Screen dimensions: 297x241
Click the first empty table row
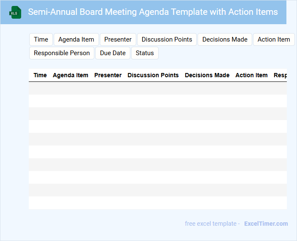pyautogui.click(x=157, y=88)
